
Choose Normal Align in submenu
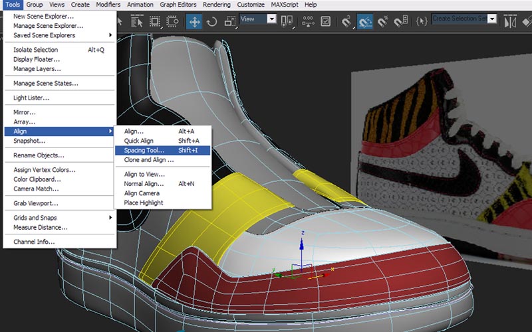coord(162,184)
